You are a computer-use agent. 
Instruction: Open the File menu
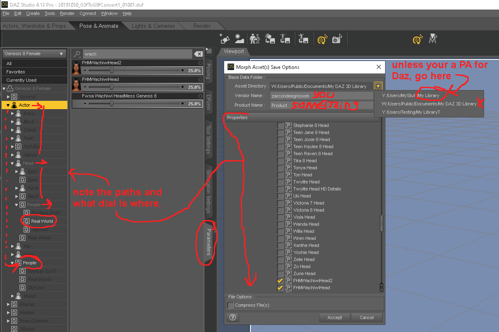point(6,13)
